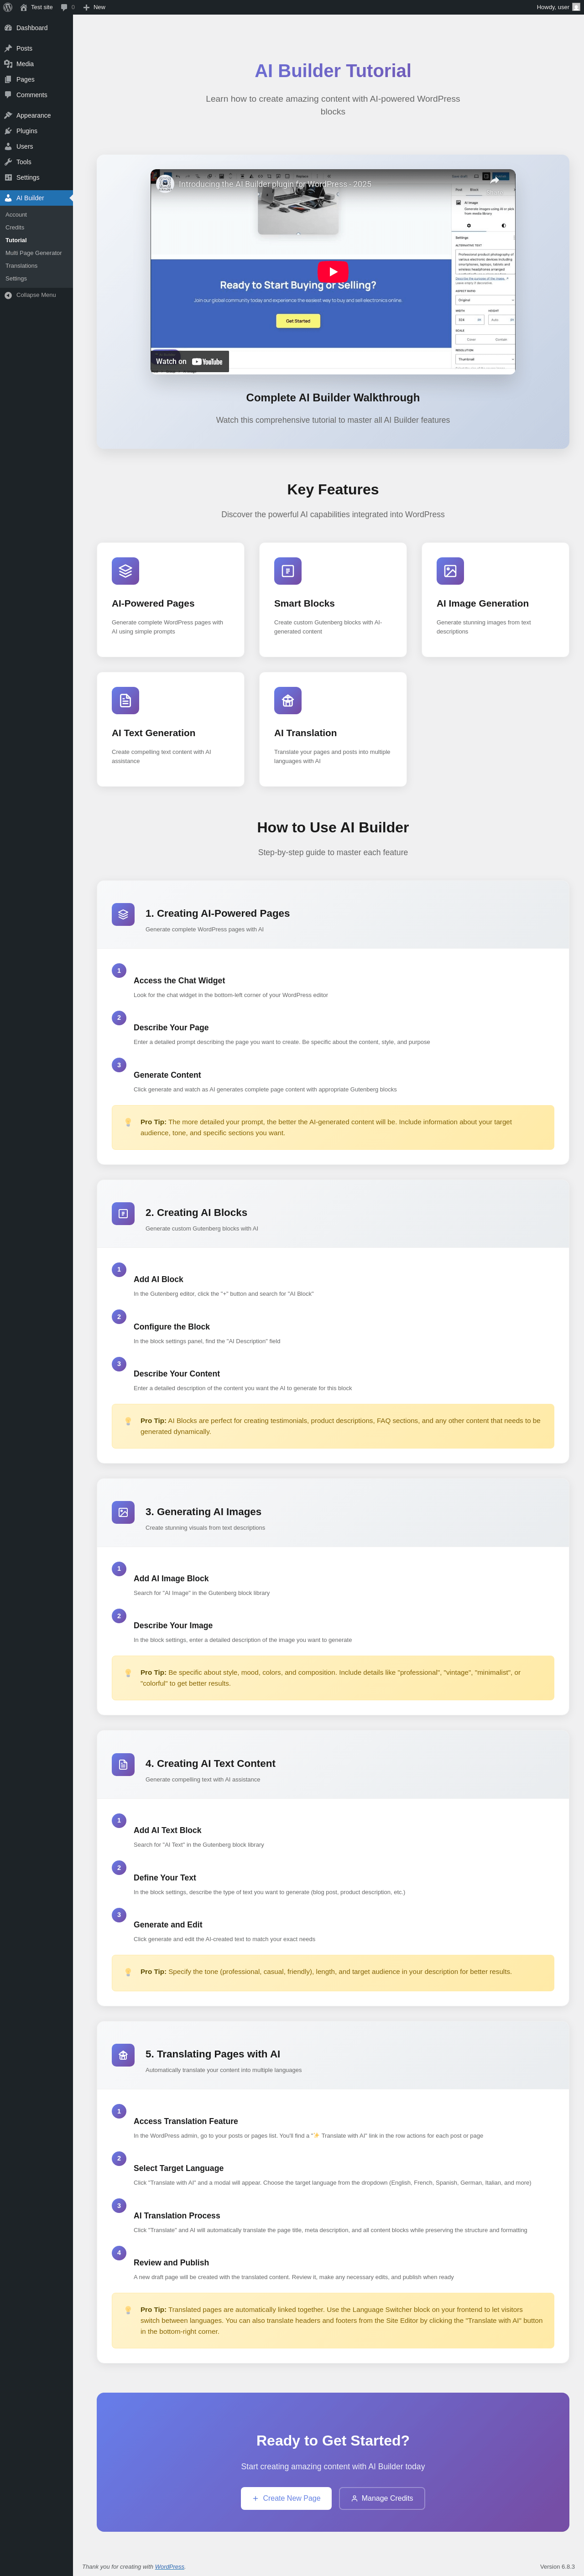Image resolution: width=584 pixels, height=2576 pixels.
Task: Collapse the admin sidebar menu
Action: [x=35, y=295]
